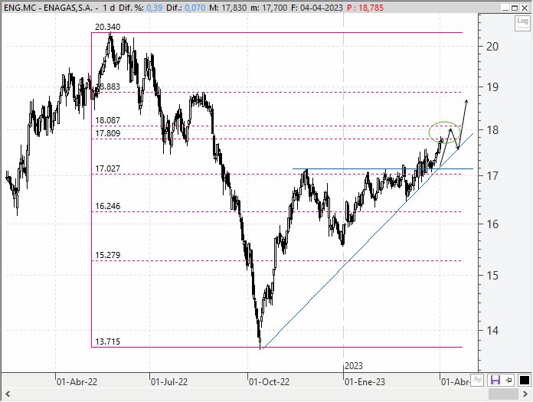
Task: Click the pushpin icon
Action: (508, 380)
